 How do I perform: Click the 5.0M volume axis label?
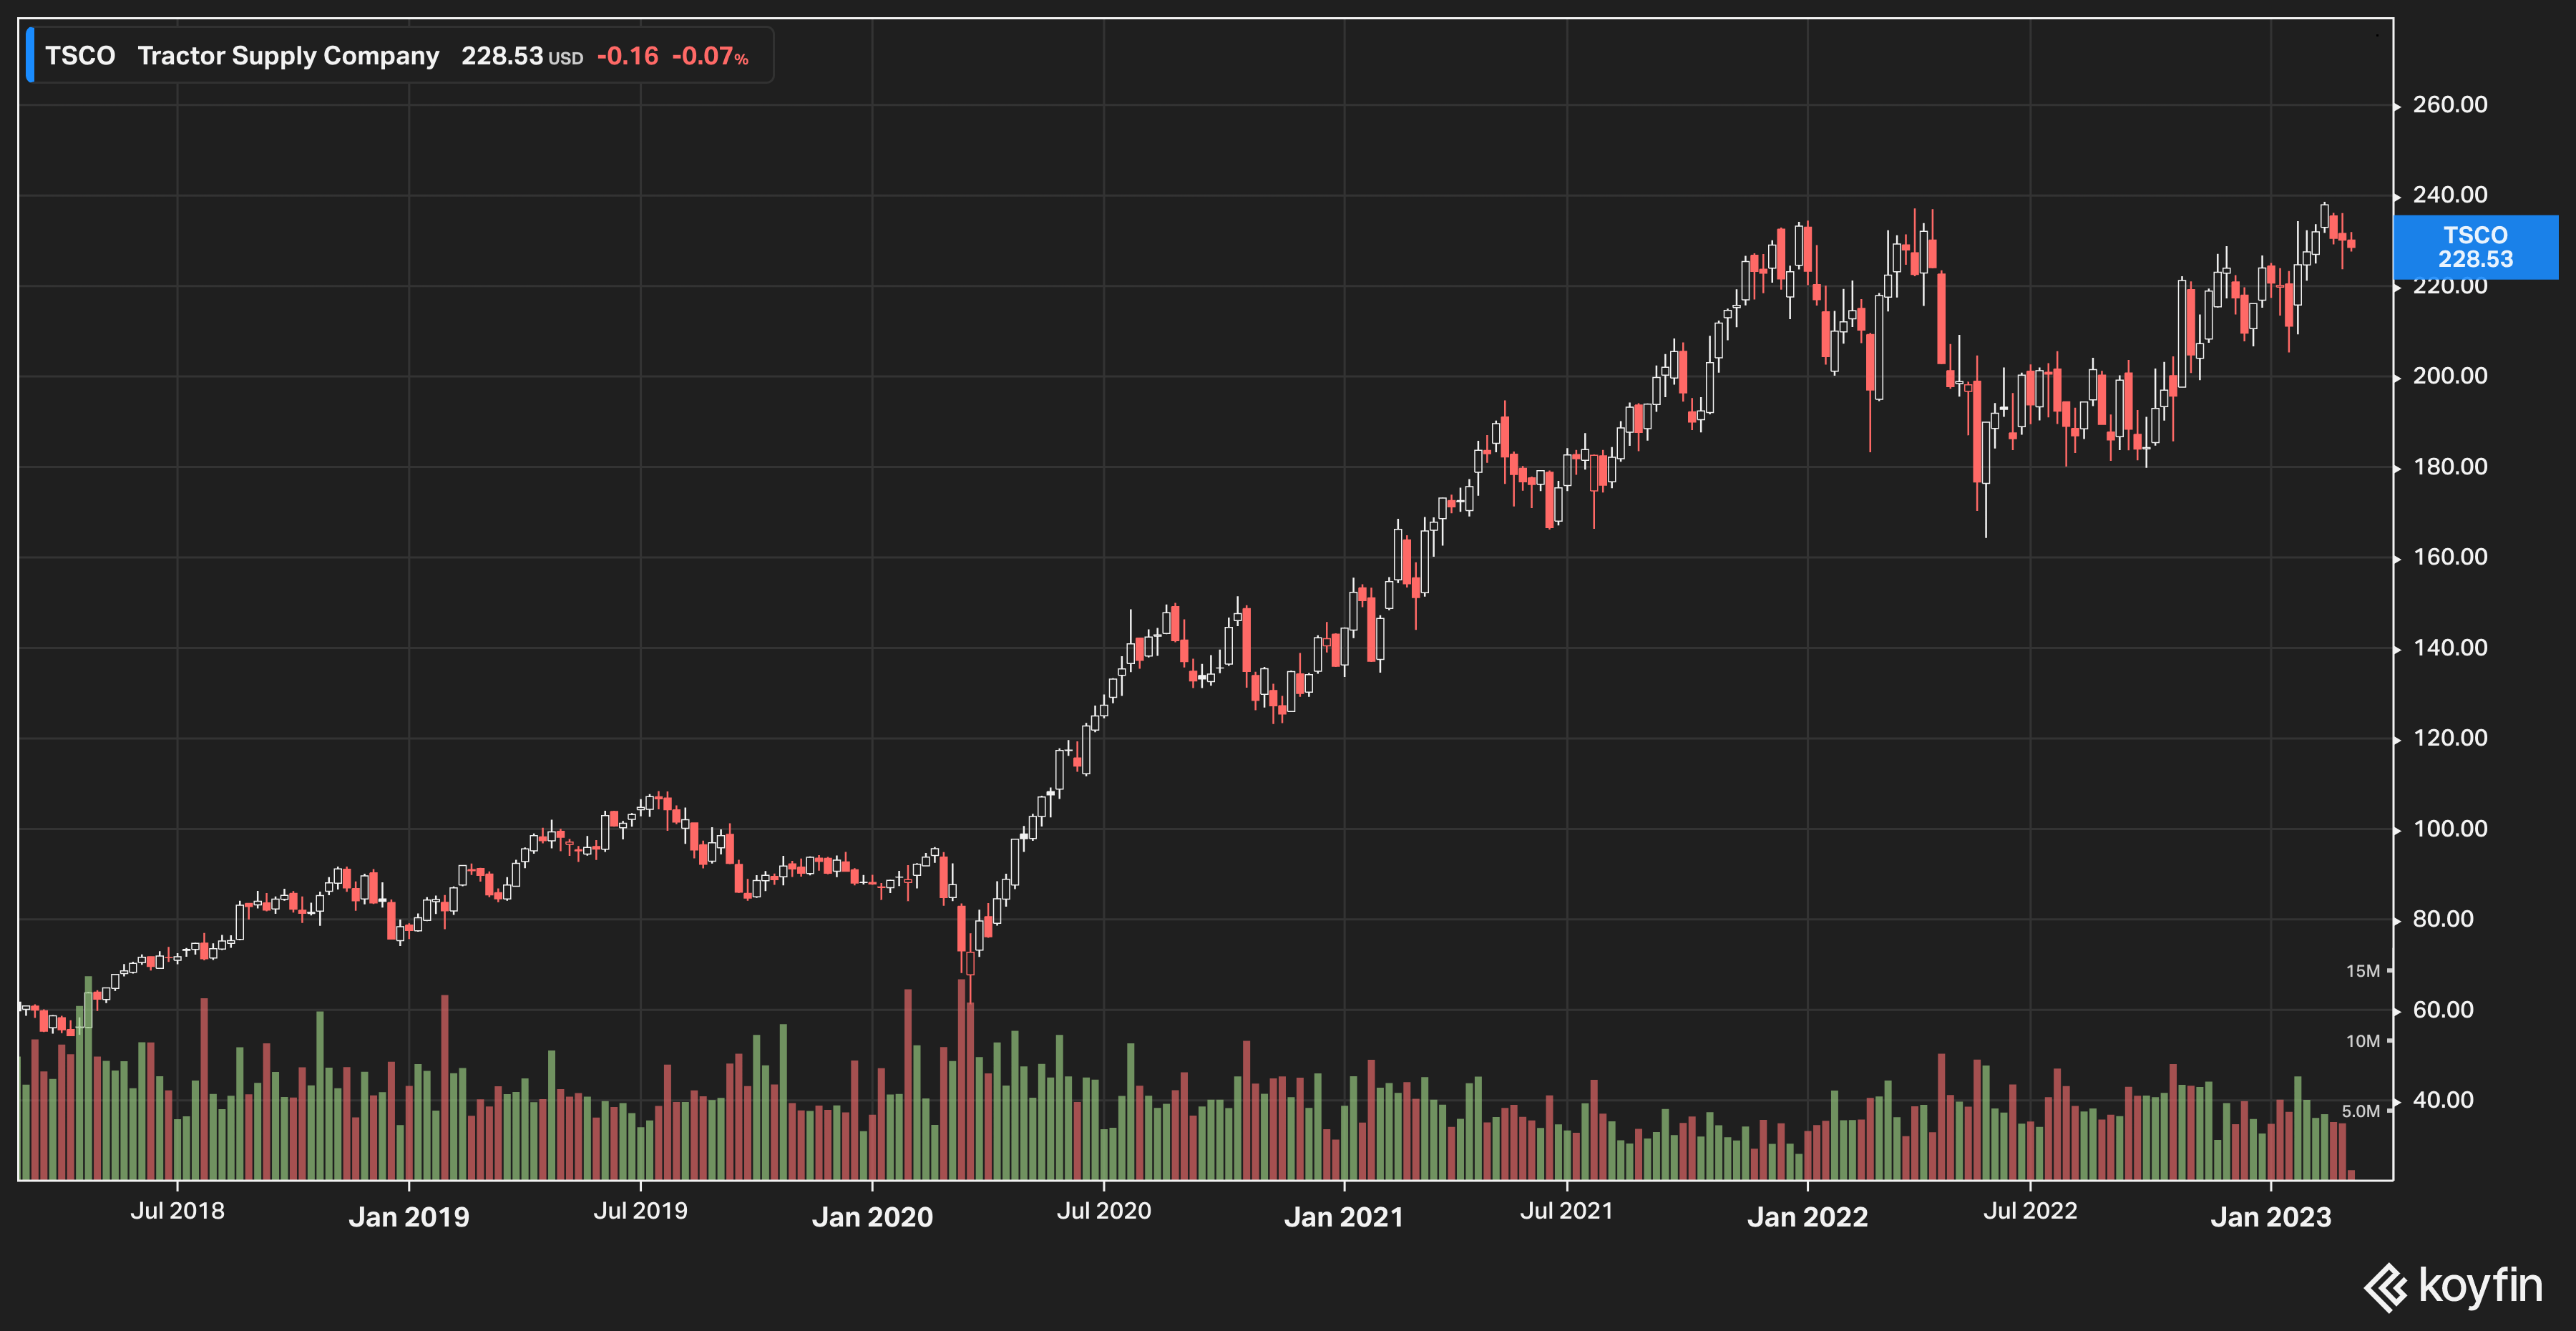[x=2361, y=1111]
